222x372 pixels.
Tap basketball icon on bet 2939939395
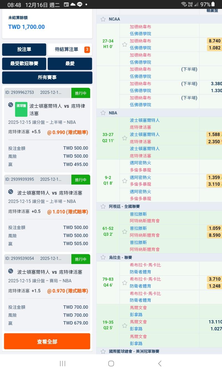click(11, 192)
